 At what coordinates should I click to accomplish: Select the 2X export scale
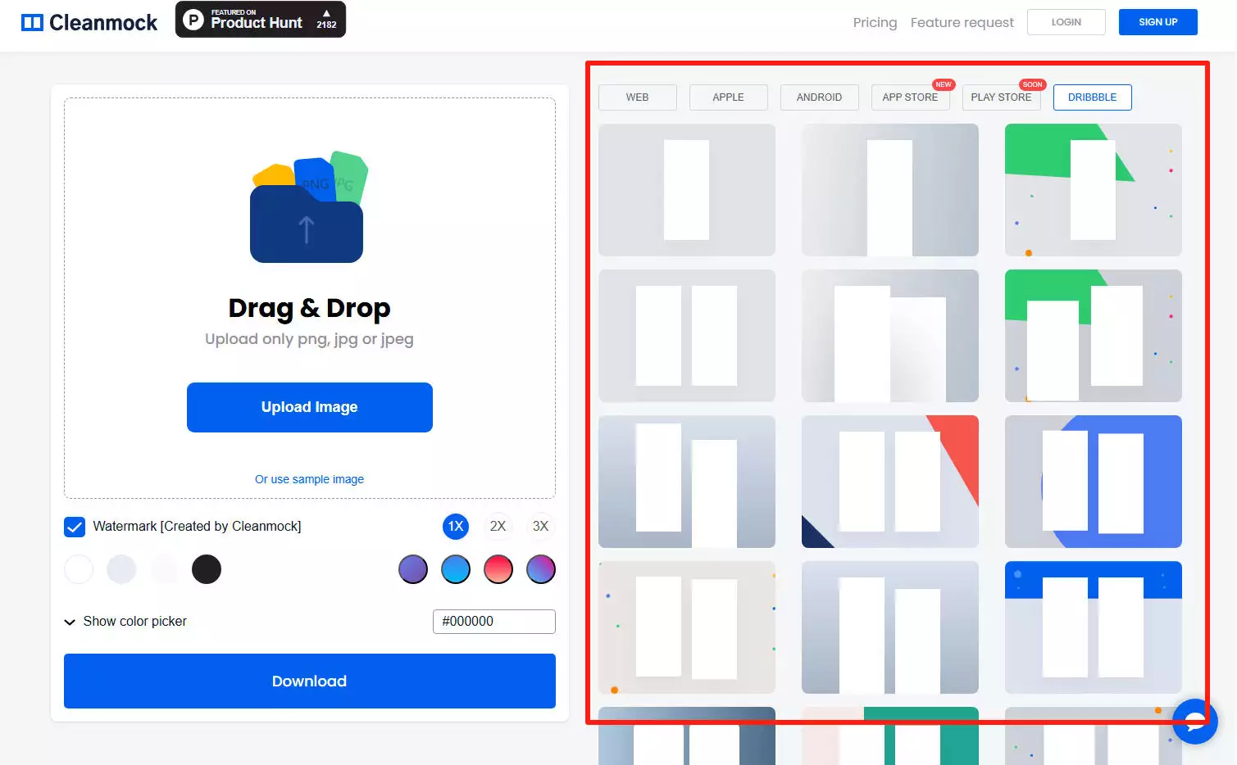point(498,527)
